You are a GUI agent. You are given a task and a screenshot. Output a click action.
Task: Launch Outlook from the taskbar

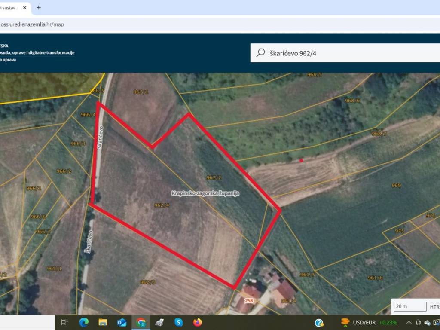point(122,322)
